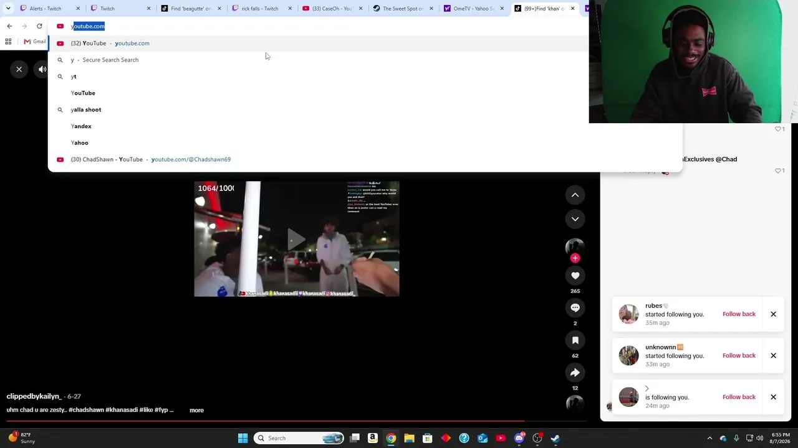Expand the caption with 'more'
The width and height of the screenshot is (798, 448).
(x=196, y=410)
